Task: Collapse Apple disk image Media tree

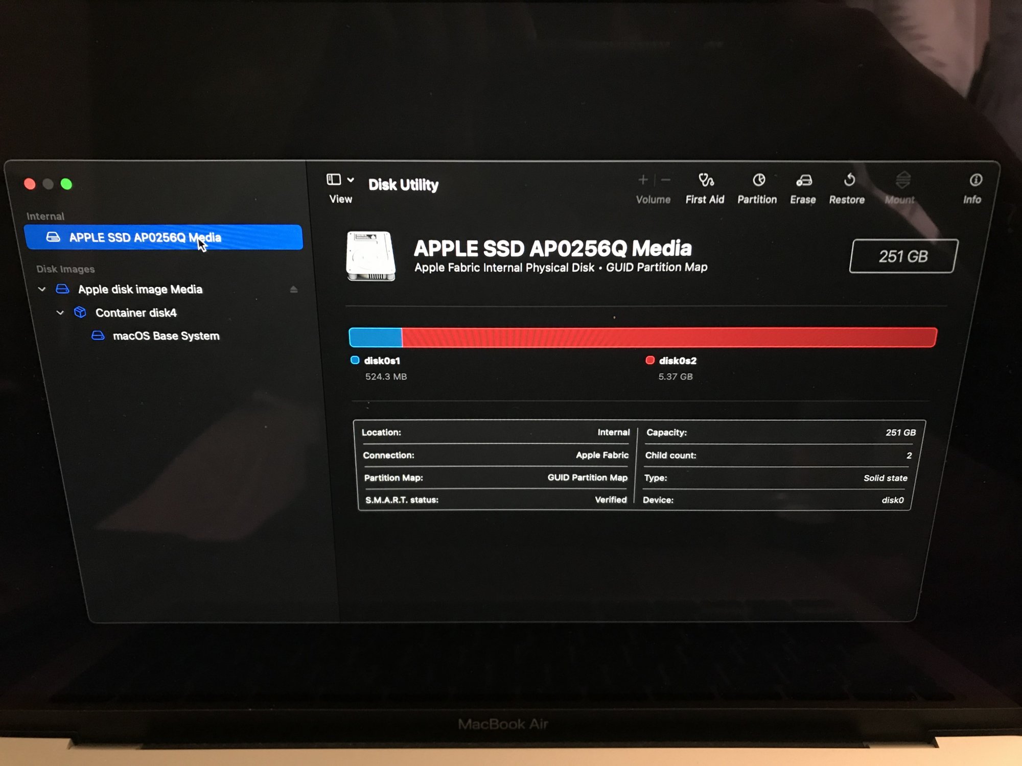Action: [42, 290]
